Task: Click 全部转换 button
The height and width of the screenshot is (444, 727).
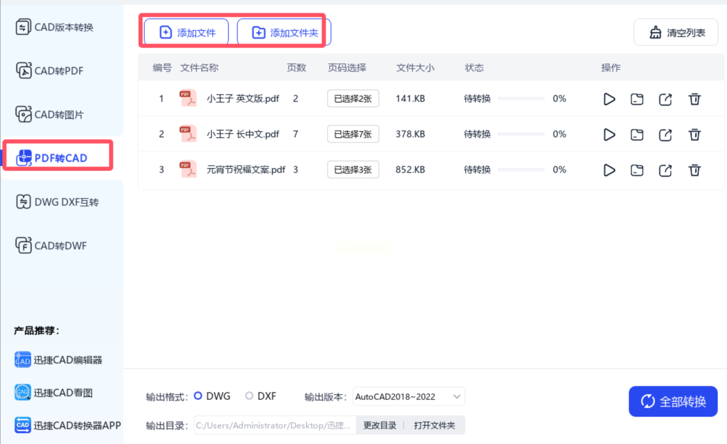Action: 673,401
